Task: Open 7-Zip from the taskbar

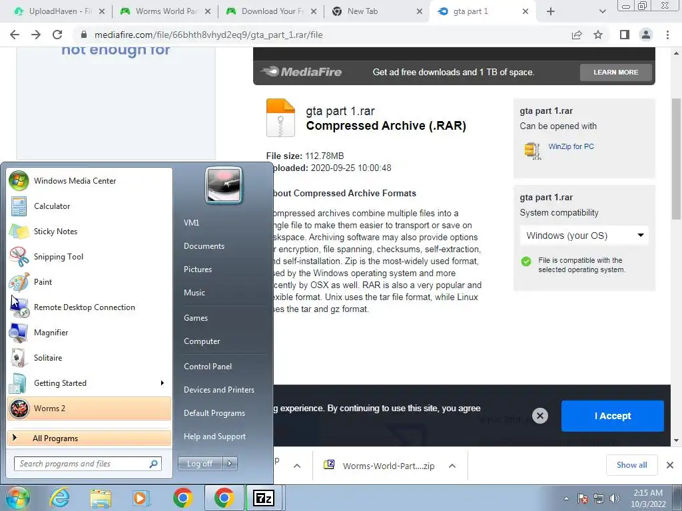Action: pos(264,498)
